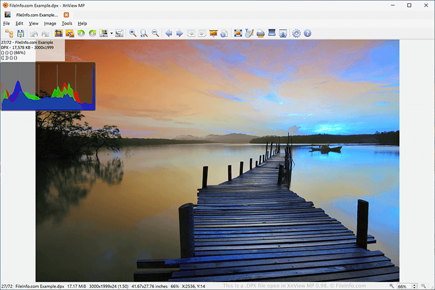
Task: Click the Save icon in toolbar
Action: click(x=21, y=34)
